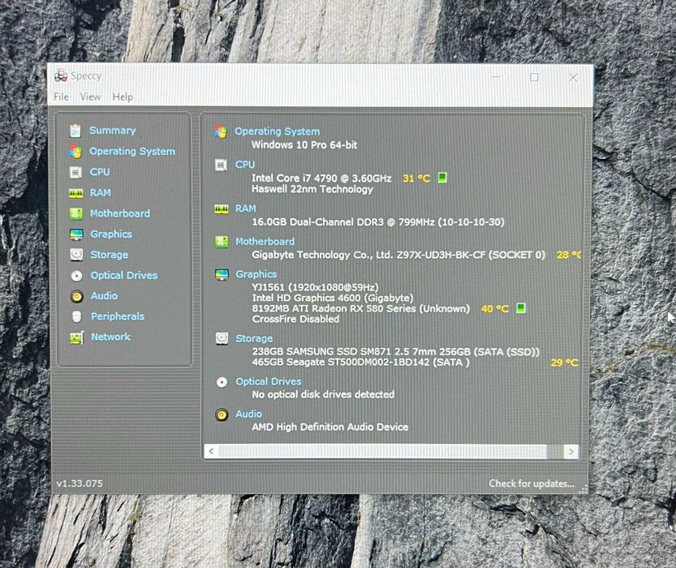Click the Windows 10 Pro 64-bit text

pos(304,144)
